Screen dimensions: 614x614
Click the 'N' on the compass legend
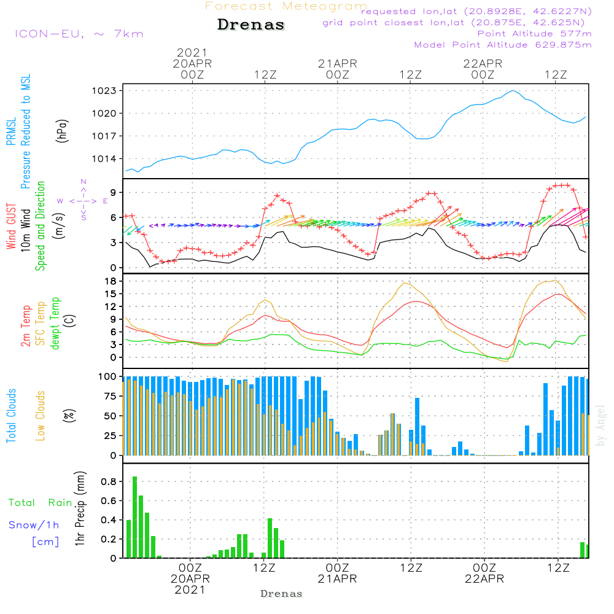click(84, 182)
